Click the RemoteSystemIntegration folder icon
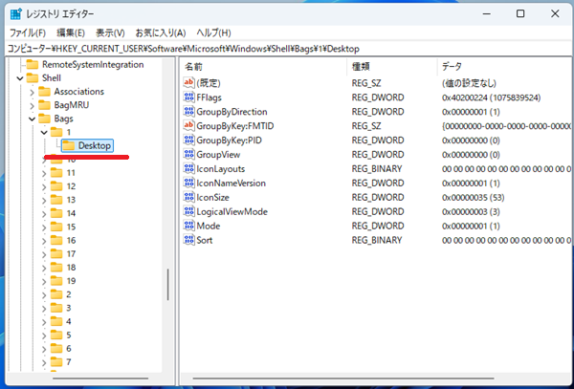 (33, 64)
